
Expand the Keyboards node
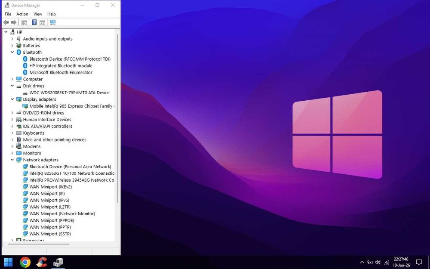(12, 133)
